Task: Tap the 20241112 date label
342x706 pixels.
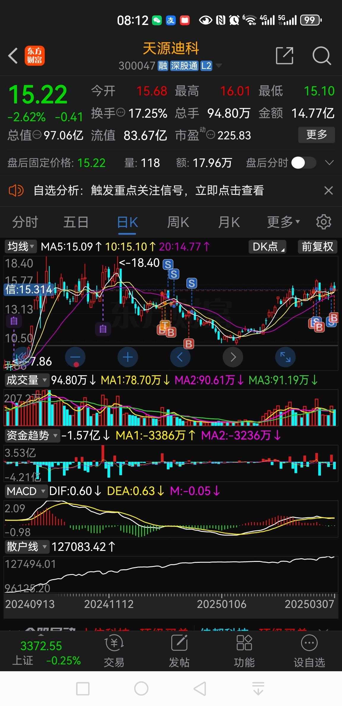Action: pyautogui.click(x=109, y=604)
